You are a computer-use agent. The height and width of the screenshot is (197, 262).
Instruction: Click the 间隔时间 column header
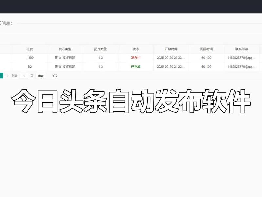point(206,49)
